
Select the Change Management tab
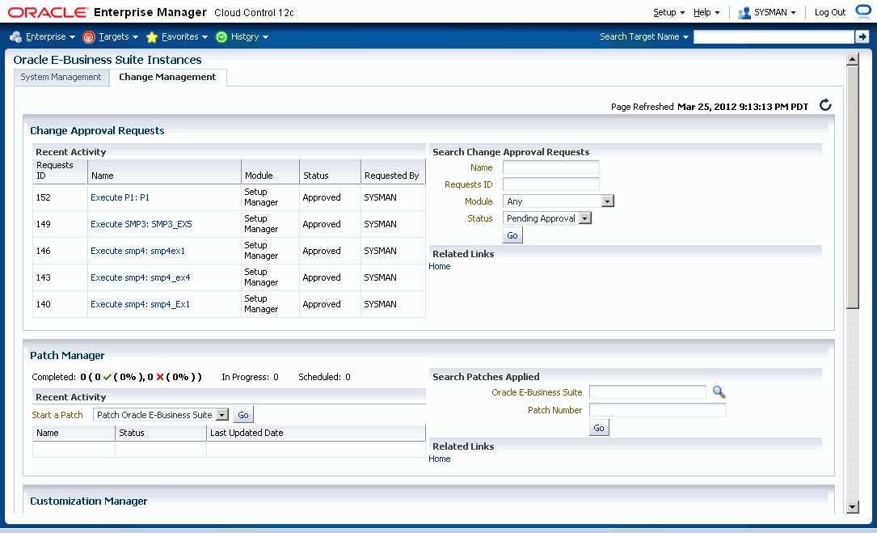pos(168,78)
